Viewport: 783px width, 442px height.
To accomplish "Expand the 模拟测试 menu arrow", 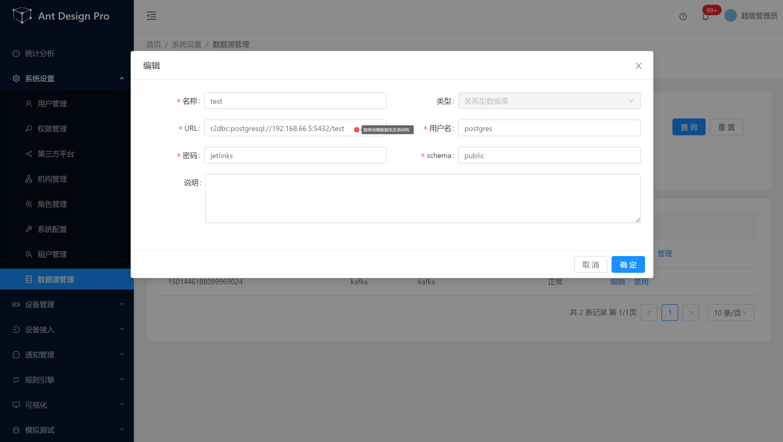I will pos(122,429).
